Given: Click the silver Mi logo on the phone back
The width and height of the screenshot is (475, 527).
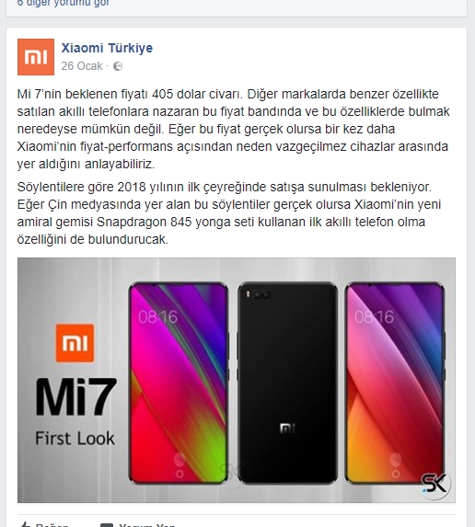Looking at the screenshot, I should click(x=287, y=429).
